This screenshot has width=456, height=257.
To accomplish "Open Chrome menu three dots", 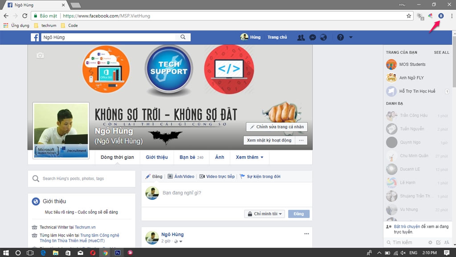I will click(x=452, y=16).
